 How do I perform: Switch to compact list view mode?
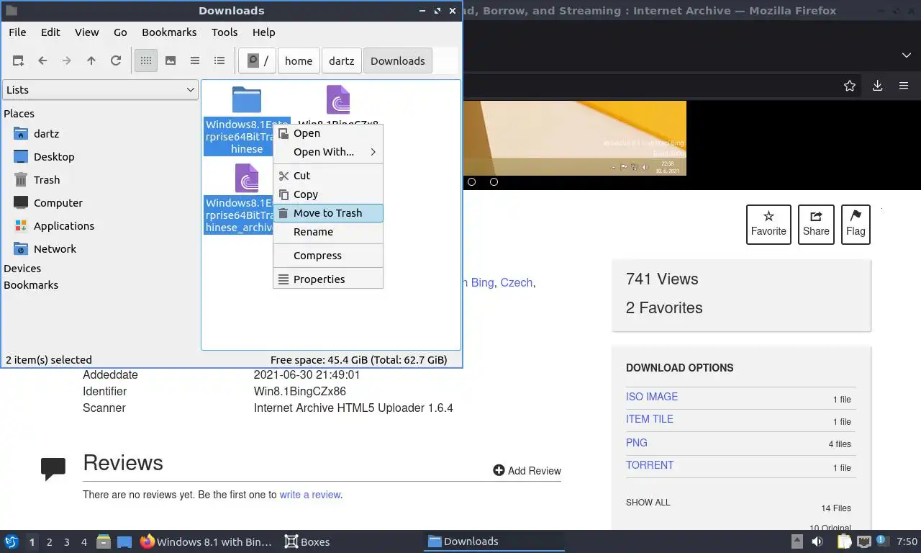[195, 61]
